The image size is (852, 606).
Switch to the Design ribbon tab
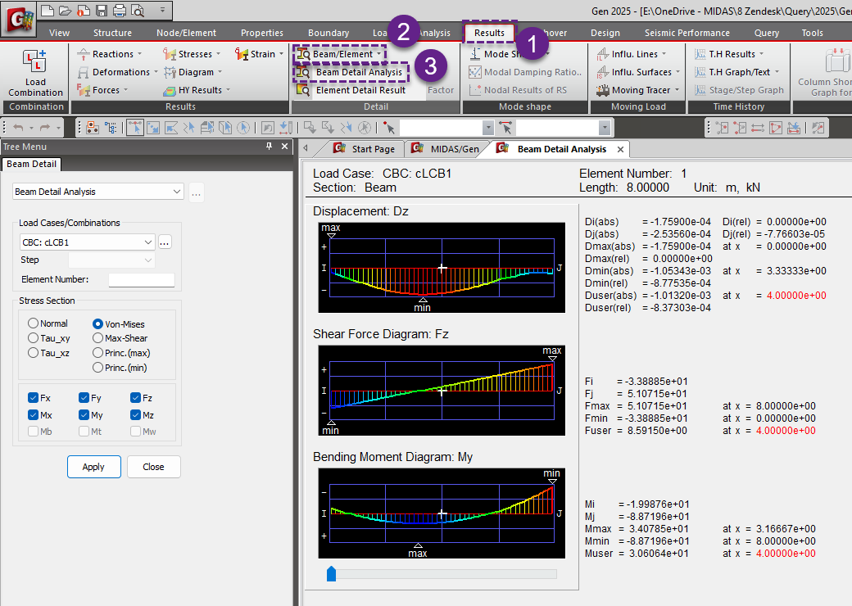tap(605, 33)
